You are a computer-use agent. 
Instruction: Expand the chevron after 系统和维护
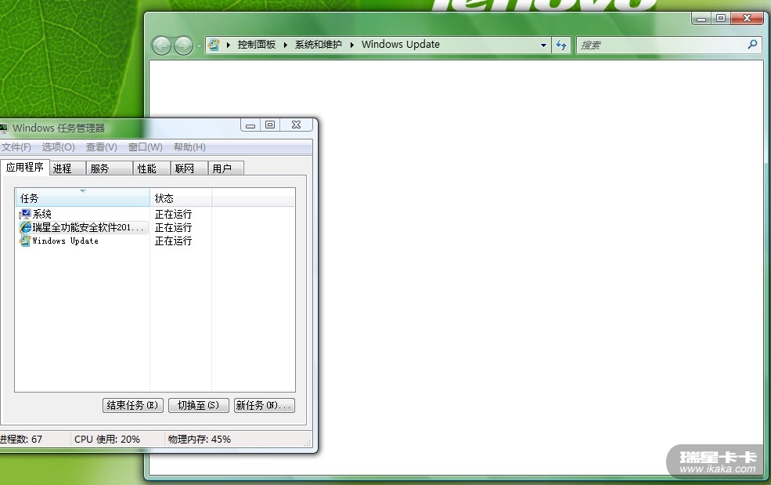pos(352,45)
